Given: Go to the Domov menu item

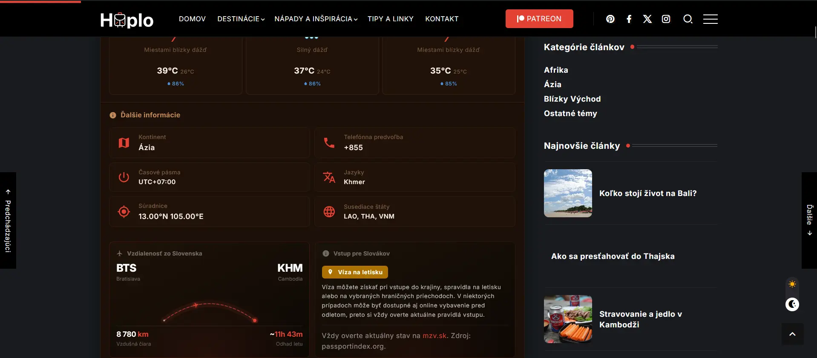Looking at the screenshot, I should tap(192, 19).
